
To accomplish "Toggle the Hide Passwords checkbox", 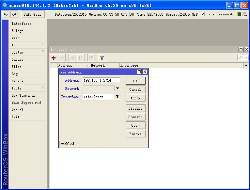I will (x=203, y=14).
